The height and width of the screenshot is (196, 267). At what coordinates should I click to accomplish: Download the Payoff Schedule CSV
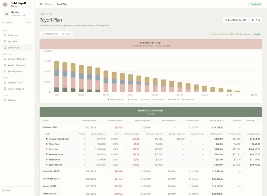point(236,20)
